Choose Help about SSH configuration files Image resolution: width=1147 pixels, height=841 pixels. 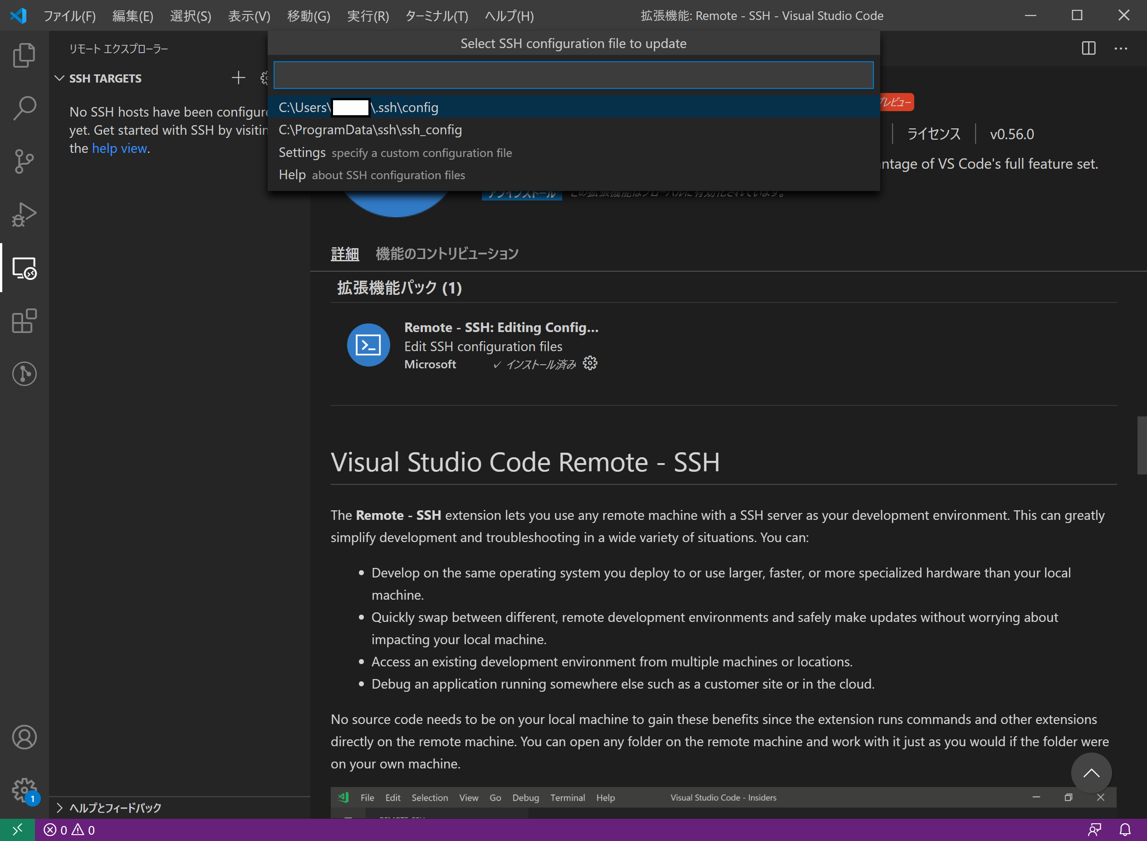pos(573,175)
